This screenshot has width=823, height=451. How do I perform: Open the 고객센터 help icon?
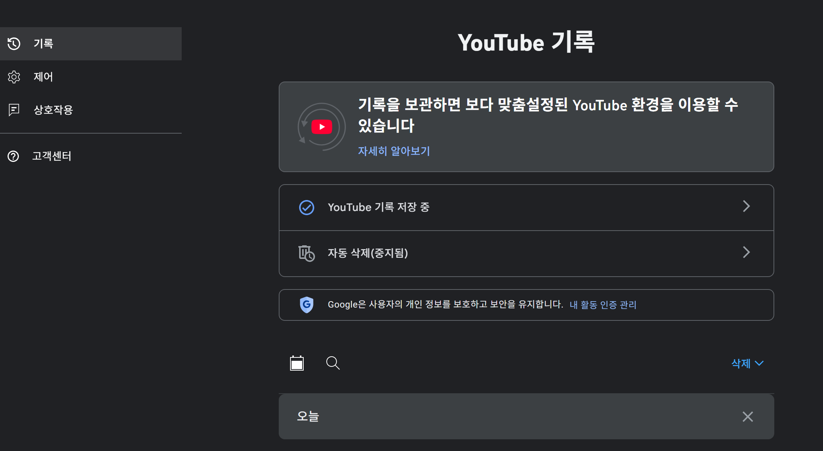click(14, 156)
